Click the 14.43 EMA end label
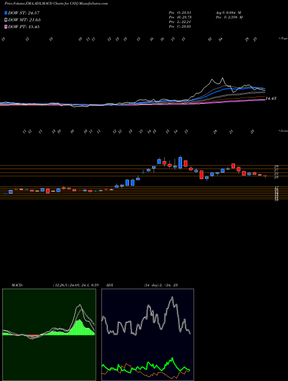Viewport: 288px width, 381px height. click(271, 98)
